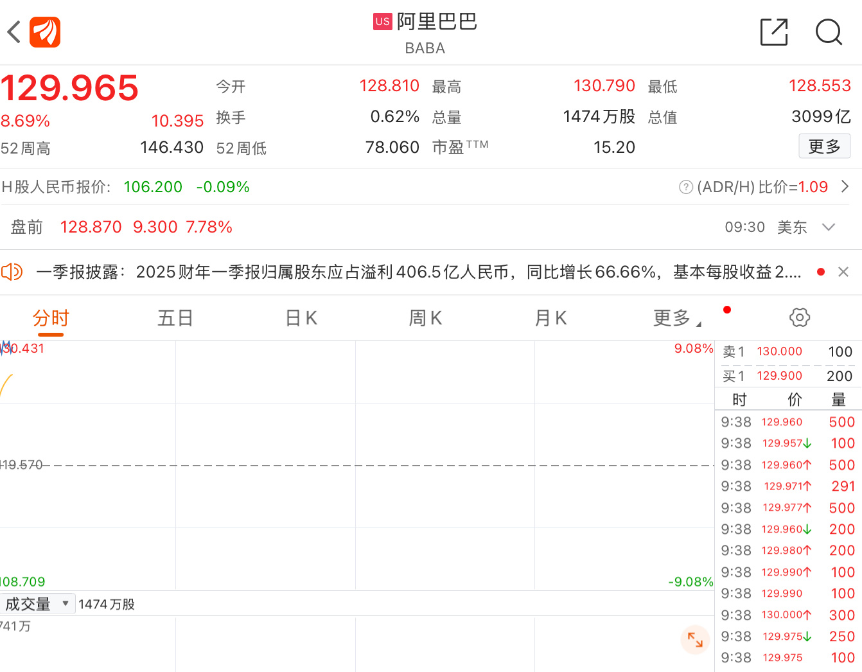Switch to the 日K tab
Image resolution: width=862 pixels, height=672 pixels.
[301, 318]
